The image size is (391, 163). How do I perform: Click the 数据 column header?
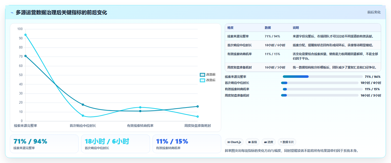pos(268,28)
